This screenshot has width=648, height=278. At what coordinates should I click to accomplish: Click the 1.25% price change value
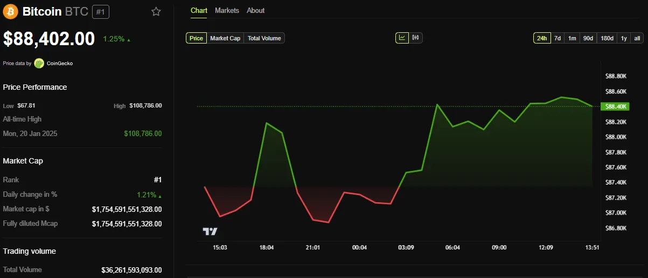point(114,39)
